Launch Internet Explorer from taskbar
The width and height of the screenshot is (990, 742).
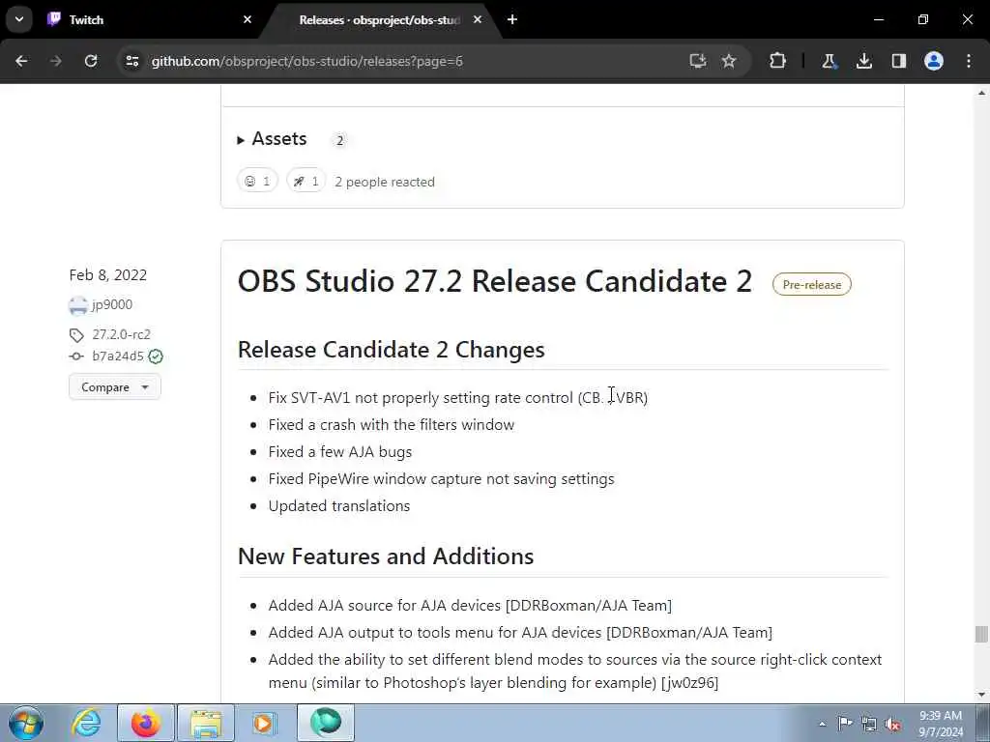pos(86,723)
